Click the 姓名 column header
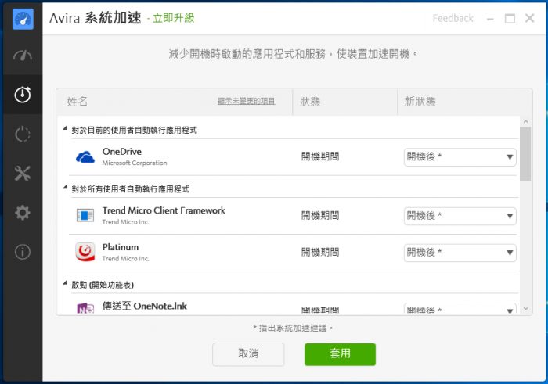Screen dimensions: 548x384 click(x=78, y=102)
